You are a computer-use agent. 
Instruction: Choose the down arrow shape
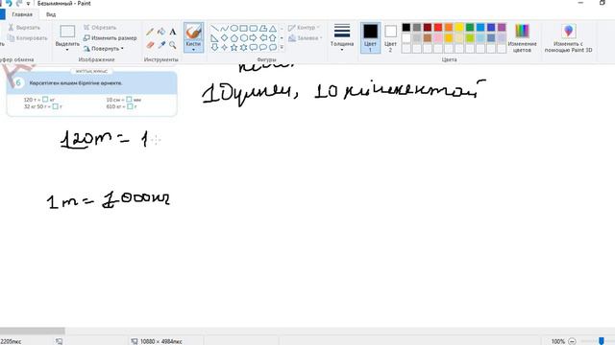[214, 47]
